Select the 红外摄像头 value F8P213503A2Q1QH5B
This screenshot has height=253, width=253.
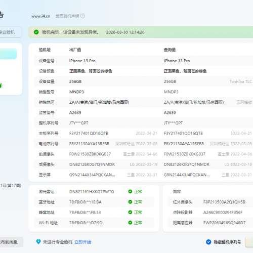224,202
